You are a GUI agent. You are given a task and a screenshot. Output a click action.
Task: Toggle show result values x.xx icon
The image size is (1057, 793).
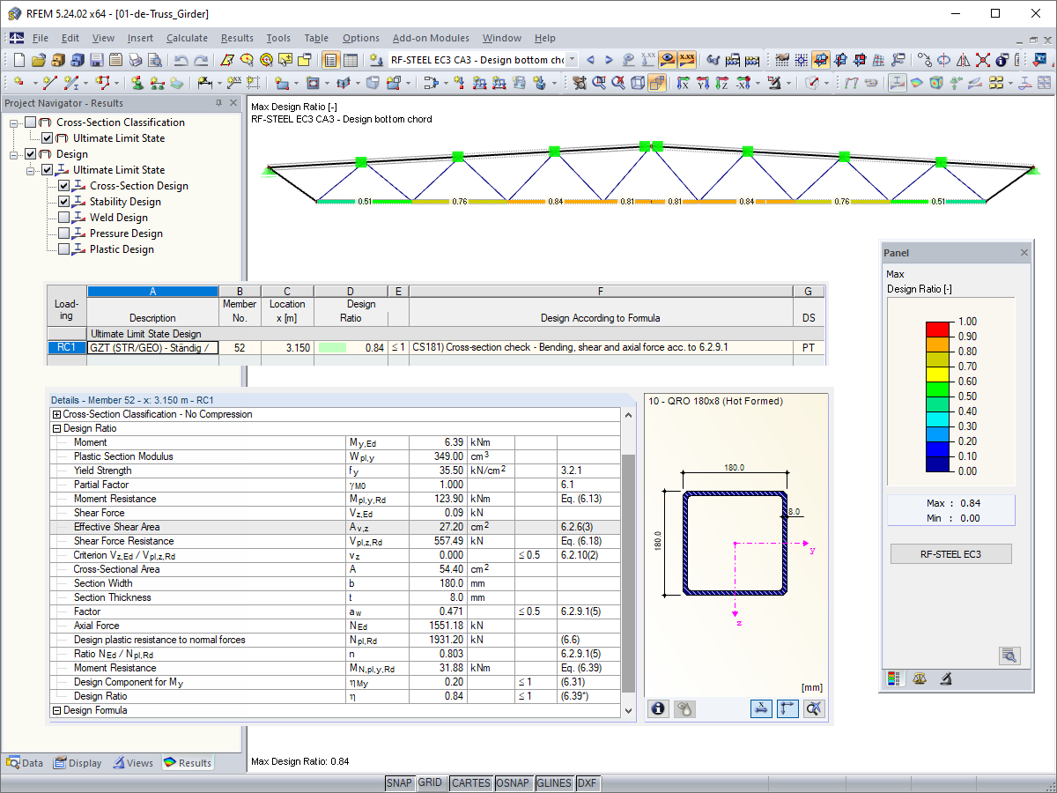coord(687,60)
